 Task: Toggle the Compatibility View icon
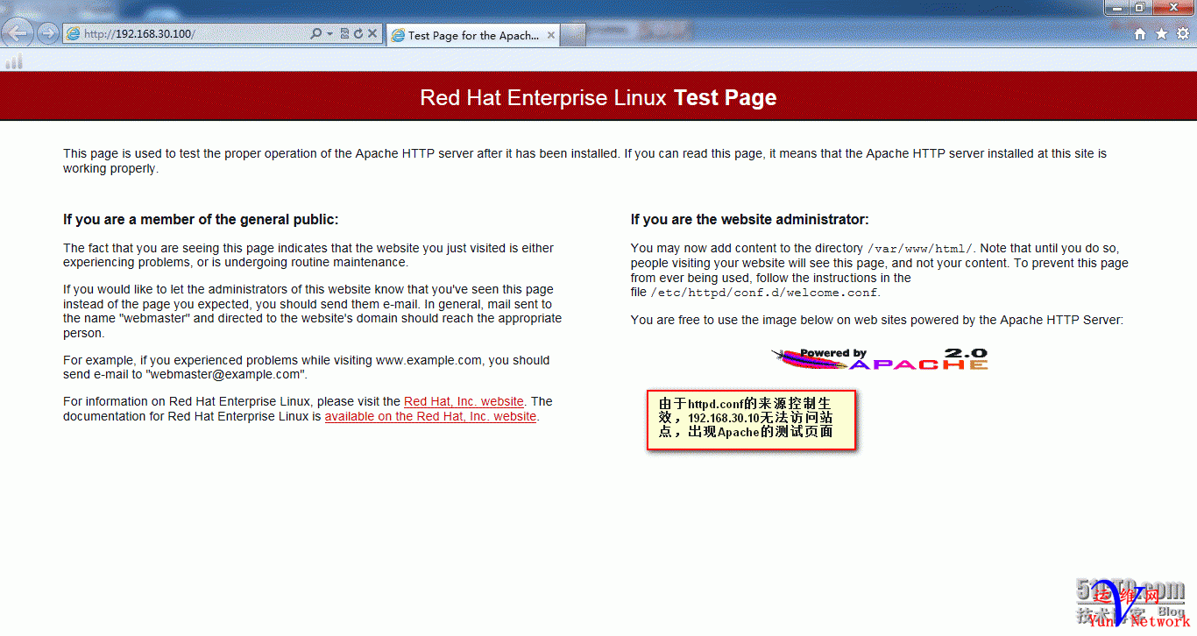point(344,34)
